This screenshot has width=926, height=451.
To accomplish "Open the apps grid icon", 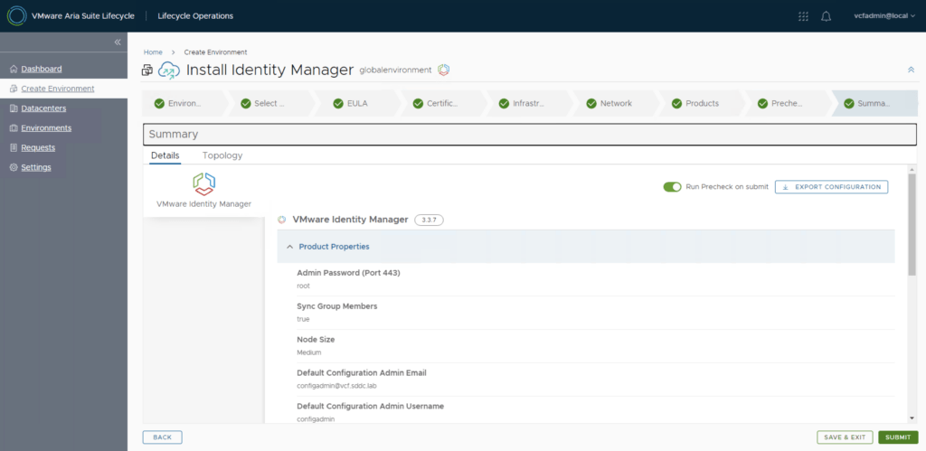I will click(x=803, y=16).
